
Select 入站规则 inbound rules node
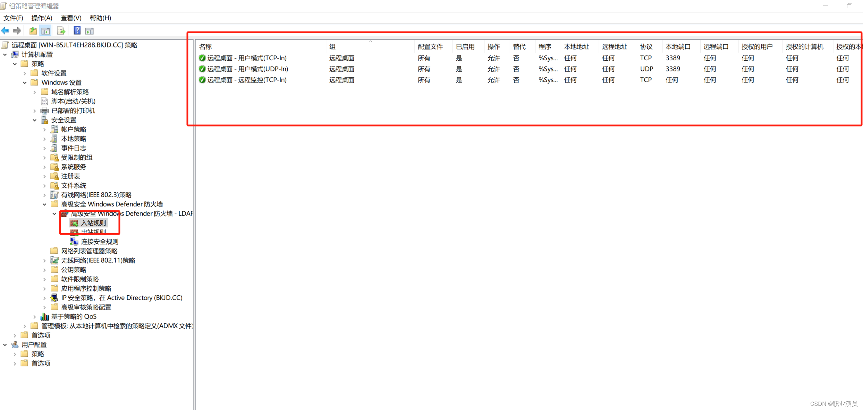[x=93, y=223]
